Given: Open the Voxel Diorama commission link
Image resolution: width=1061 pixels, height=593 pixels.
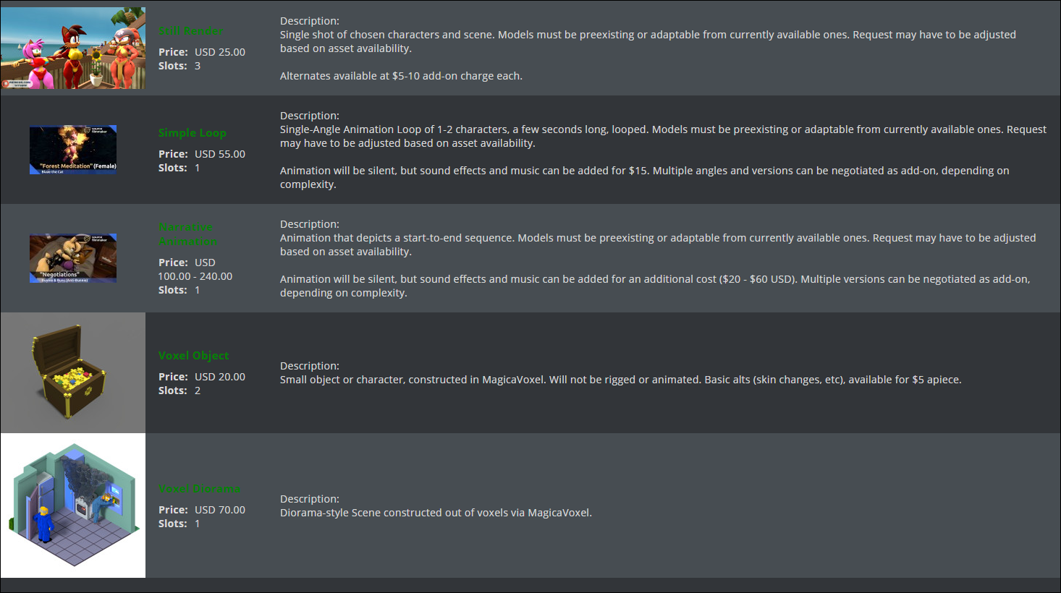Looking at the screenshot, I should 200,488.
